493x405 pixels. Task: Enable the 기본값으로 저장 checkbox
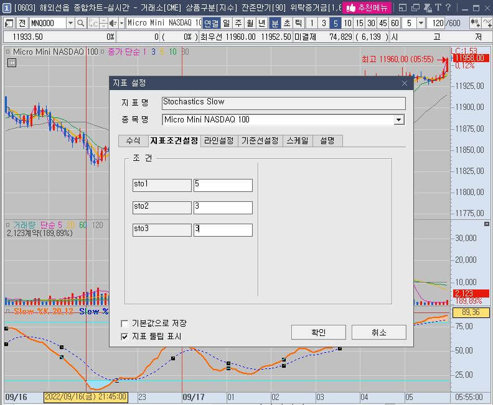point(124,323)
